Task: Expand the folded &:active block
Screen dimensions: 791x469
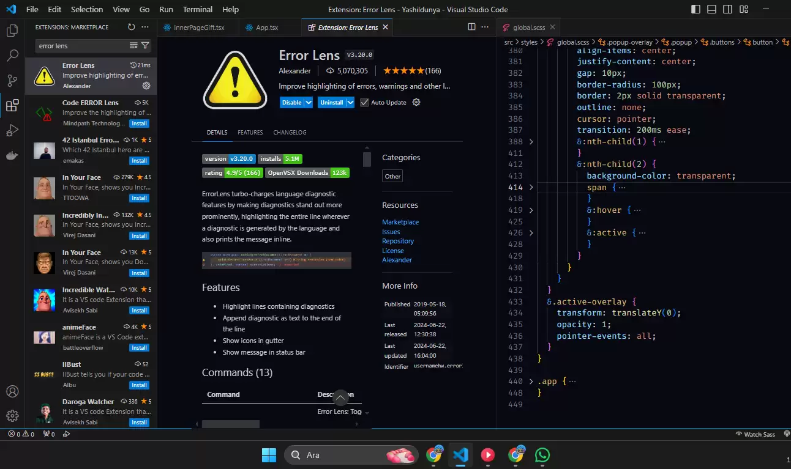Action: (531, 233)
